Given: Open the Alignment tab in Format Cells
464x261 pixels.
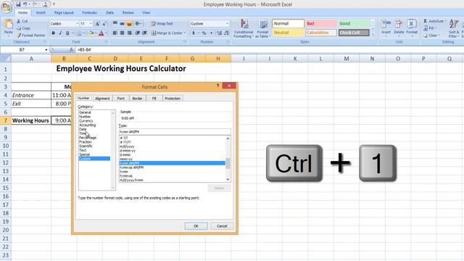Looking at the screenshot, I should [x=102, y=99].
